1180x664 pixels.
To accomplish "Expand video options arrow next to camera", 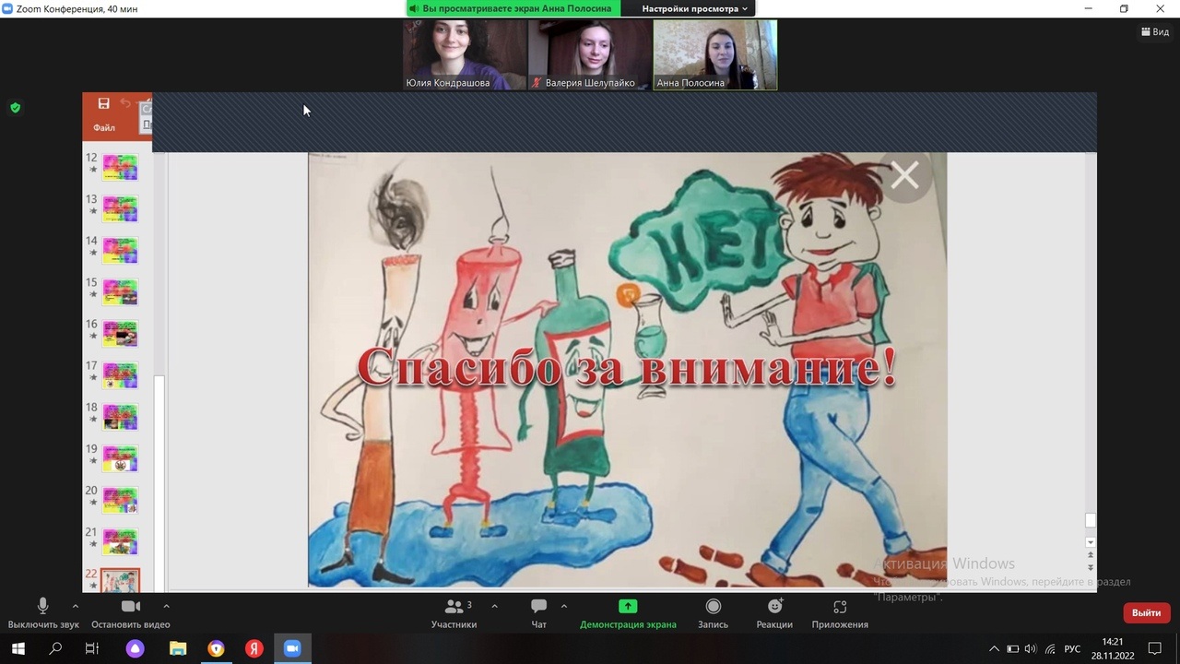I will (166, 606).
